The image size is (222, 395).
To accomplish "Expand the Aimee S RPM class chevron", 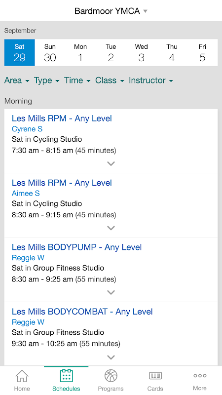I will (x=111, y=228).
